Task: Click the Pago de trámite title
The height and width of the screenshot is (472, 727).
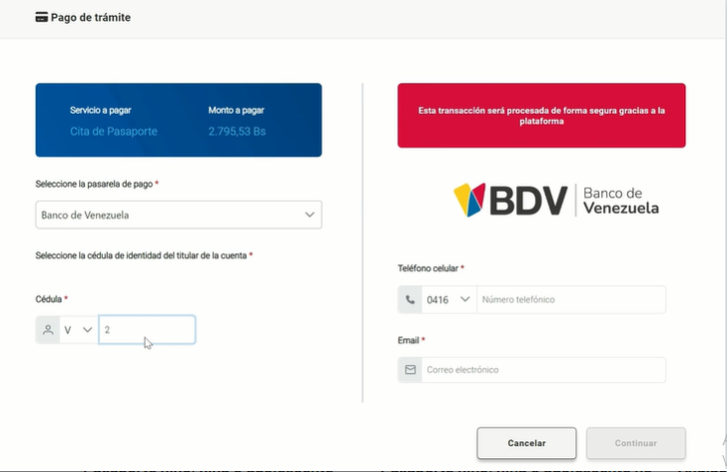Action: click(x=90, y=18)
